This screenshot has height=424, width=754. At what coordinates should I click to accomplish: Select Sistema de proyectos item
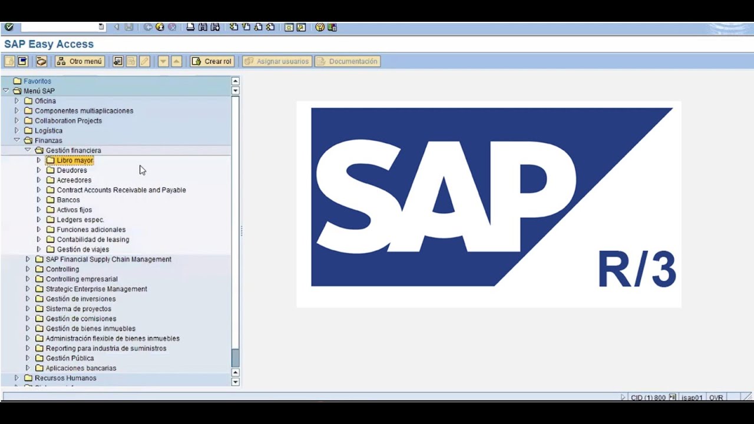tap(78, 309)
